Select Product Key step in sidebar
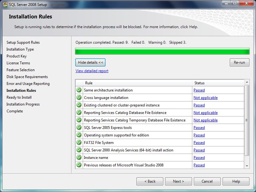The height and width of the screenshot is (192, 256). click(x=17, y=56)
